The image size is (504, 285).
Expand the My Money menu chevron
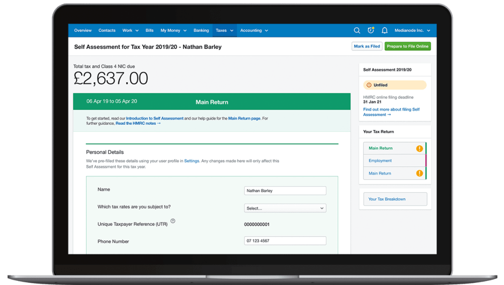point(185,31)
